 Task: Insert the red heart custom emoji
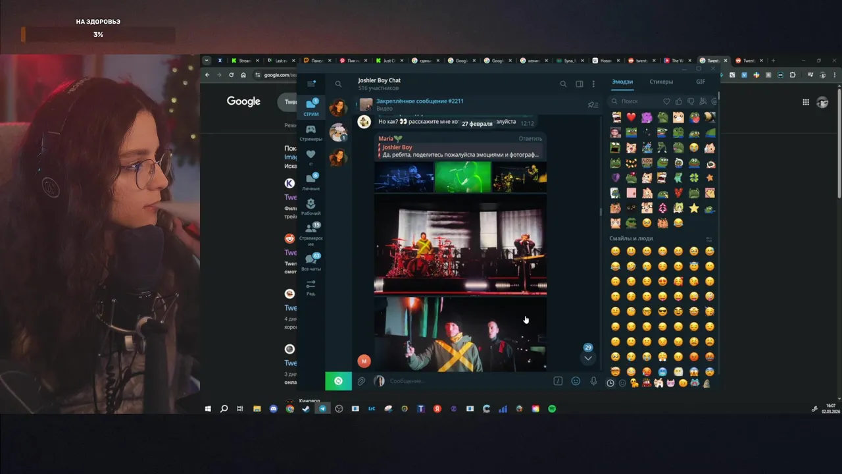tap(631, 117)
